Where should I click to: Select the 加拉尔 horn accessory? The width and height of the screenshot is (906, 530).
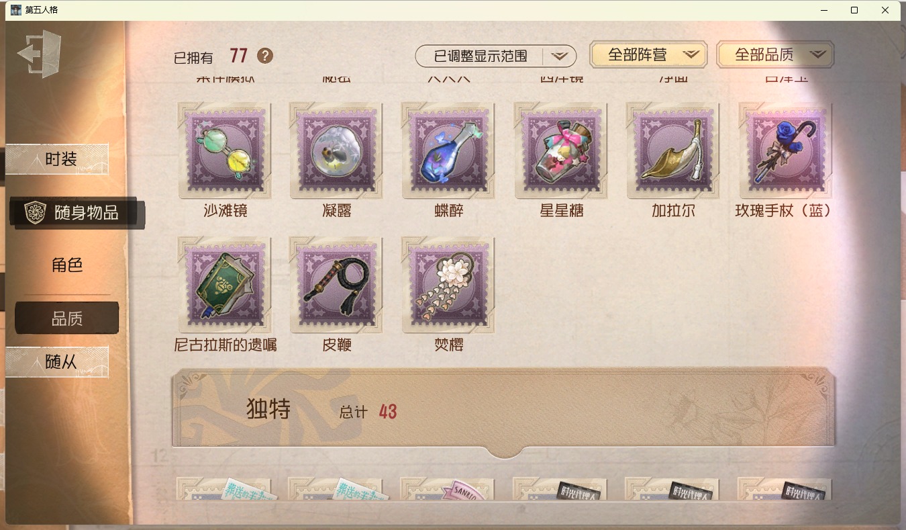tap(673, 151)
